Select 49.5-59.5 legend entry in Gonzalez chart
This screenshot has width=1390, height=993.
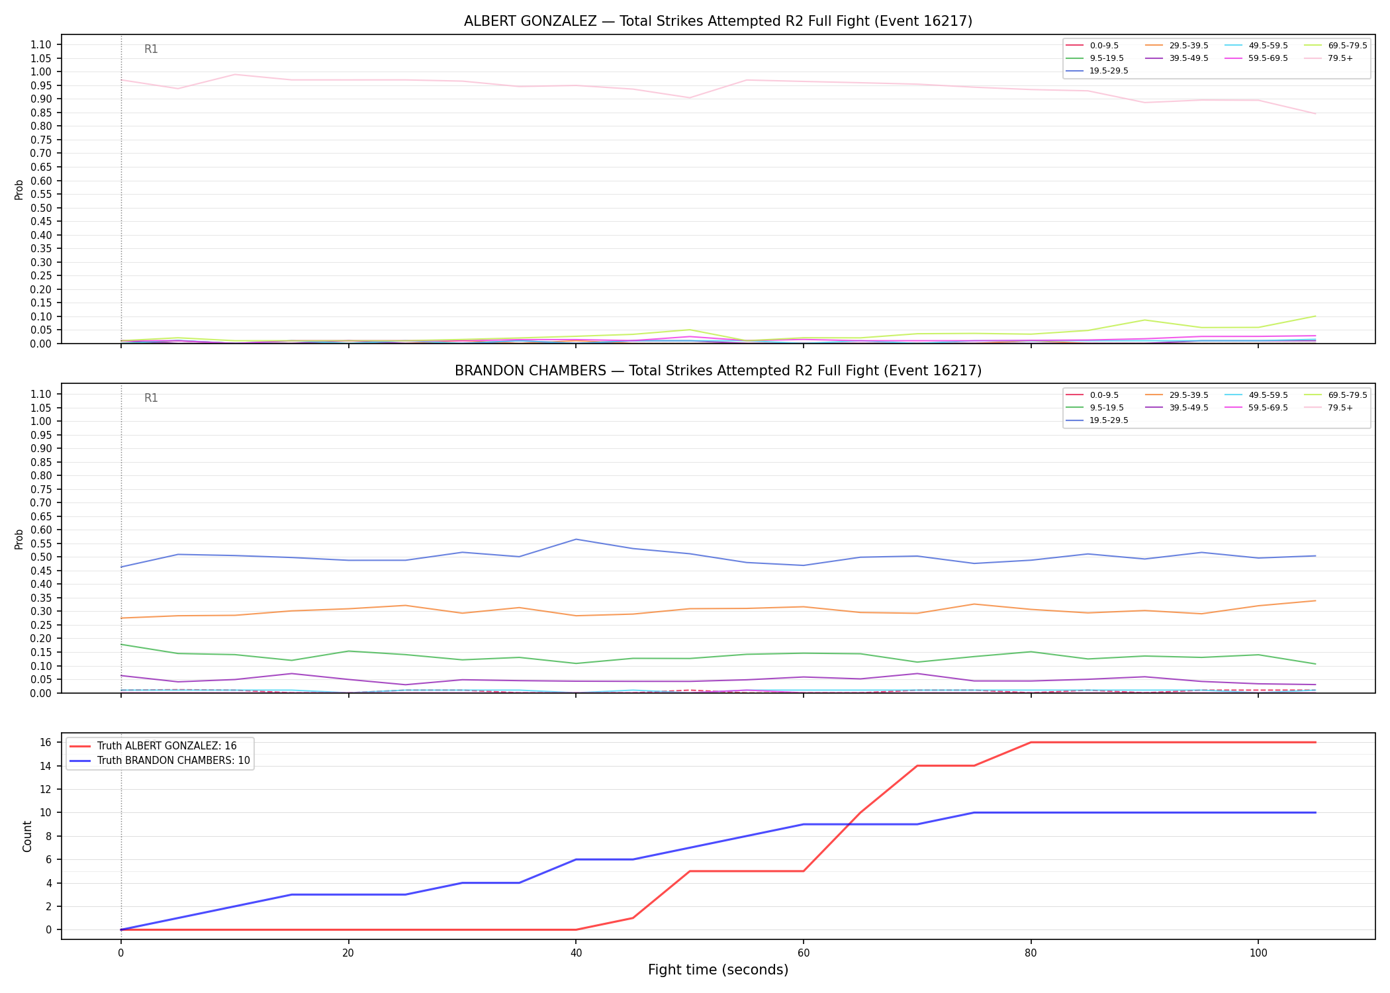click(1256, 46)
